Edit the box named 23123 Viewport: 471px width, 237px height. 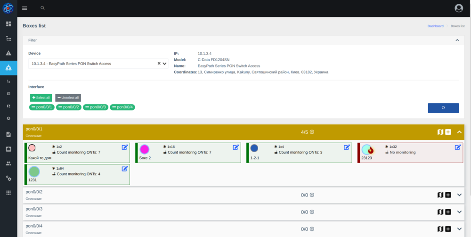[458, 147]
